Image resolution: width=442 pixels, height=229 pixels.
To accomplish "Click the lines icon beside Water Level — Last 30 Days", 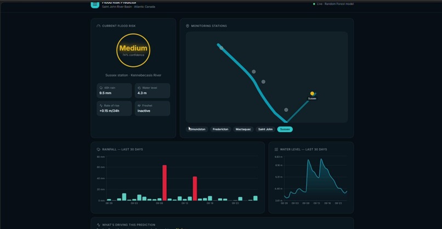I will (276, 150).
